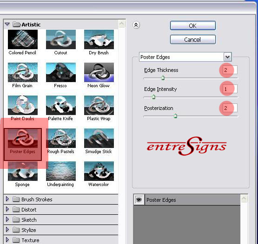Pick the Fresco filter thumbnail
The width and height of the screenshot is (258, 244).
pos(61,72)
